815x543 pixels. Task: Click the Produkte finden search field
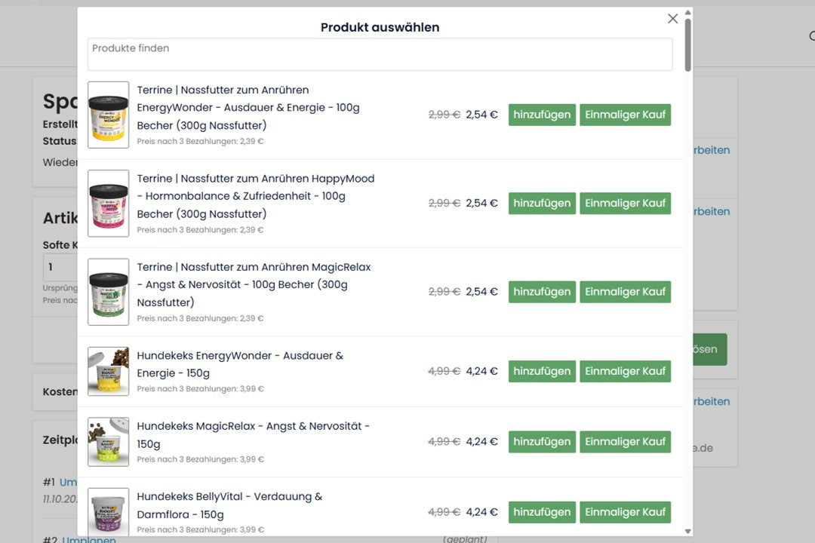point(380,54)
